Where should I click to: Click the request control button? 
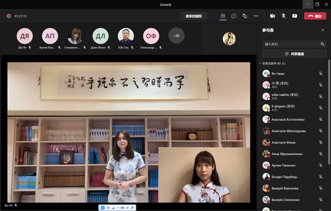pyautogui.click(x=194, y=16)
